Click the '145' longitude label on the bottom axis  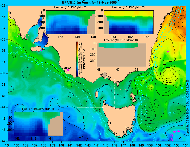coord(106,145)
